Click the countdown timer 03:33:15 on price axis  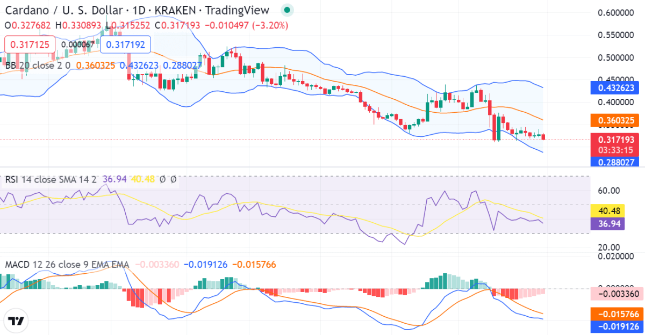tap(616, 150)
